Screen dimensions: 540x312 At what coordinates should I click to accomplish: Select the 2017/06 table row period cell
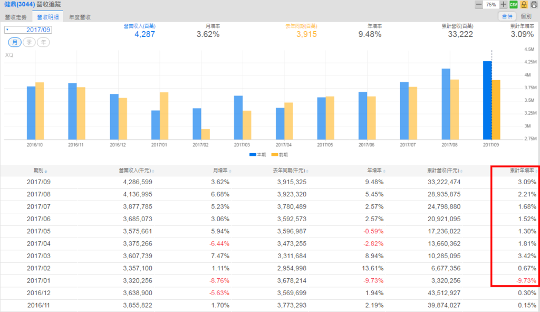tap(38, 219)
